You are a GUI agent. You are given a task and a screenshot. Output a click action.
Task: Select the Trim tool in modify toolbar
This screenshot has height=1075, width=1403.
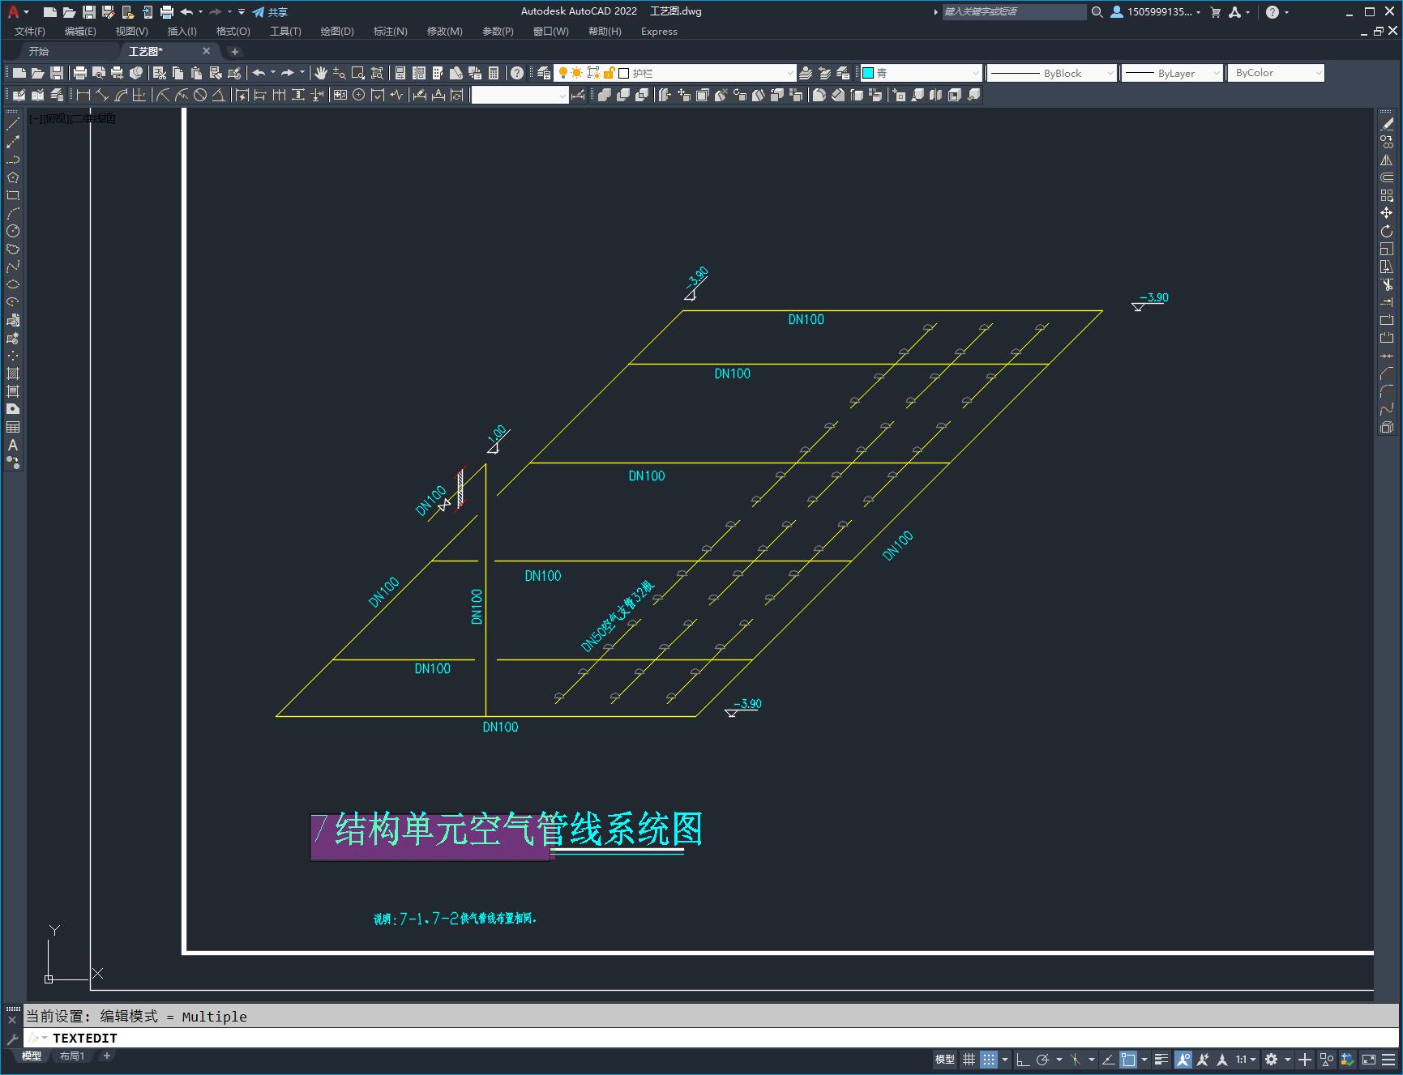click(x=1387, y=284)
